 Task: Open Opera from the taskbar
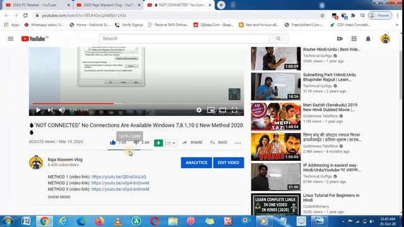coord(155,221)
